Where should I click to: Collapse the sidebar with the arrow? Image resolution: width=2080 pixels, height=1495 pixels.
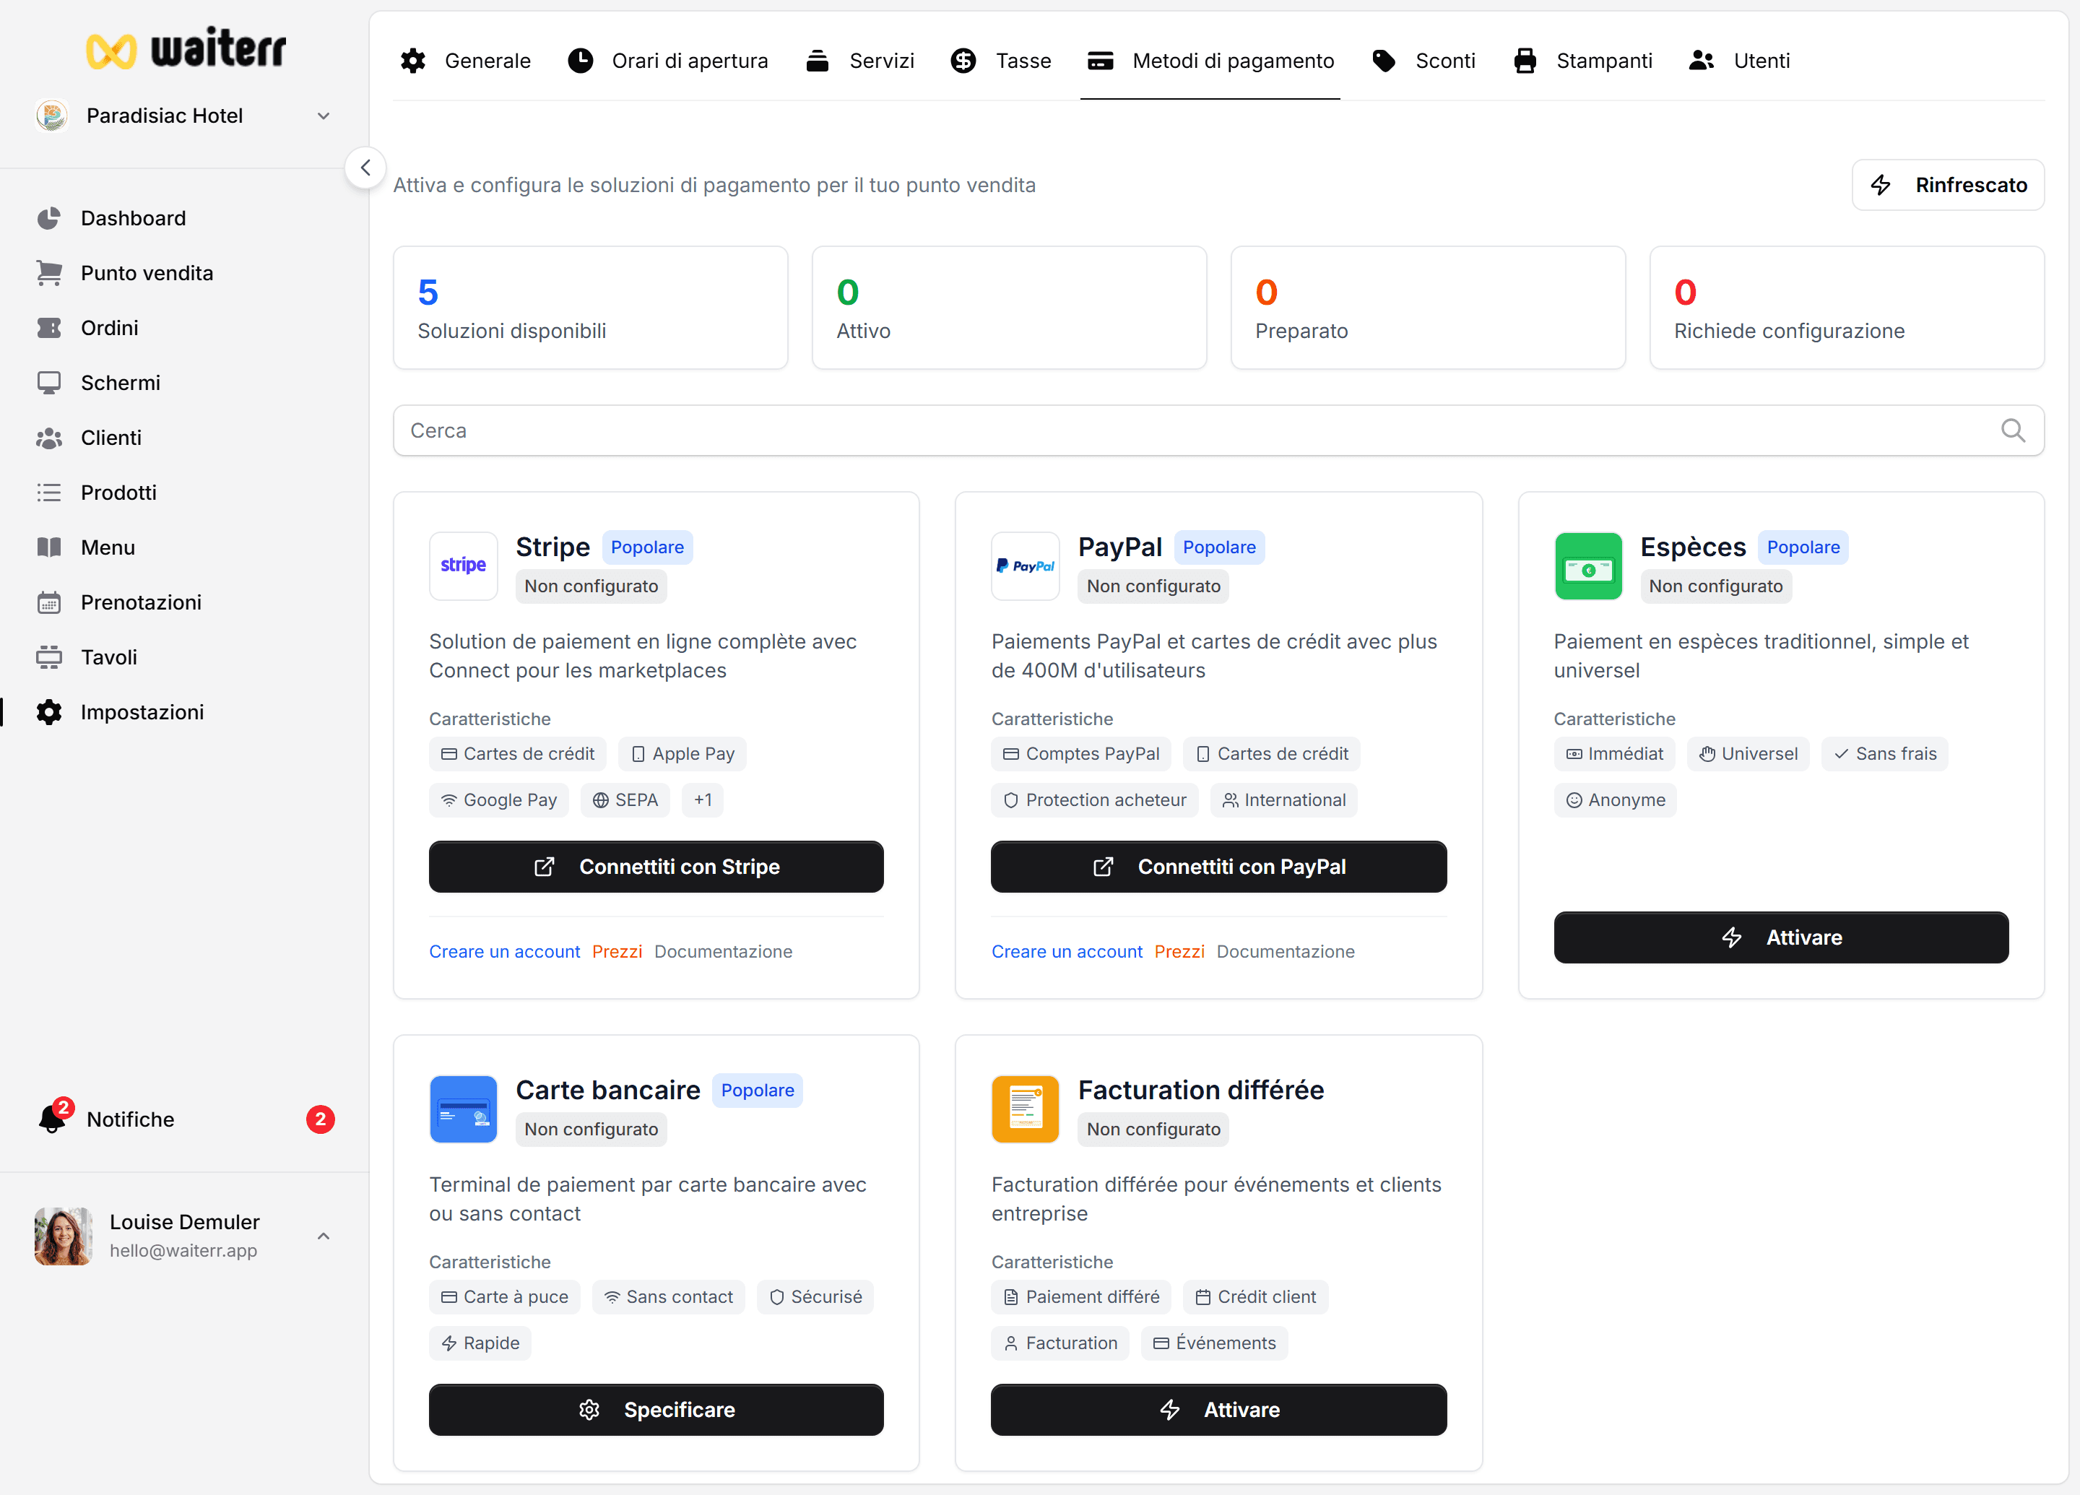click(365, 168)
